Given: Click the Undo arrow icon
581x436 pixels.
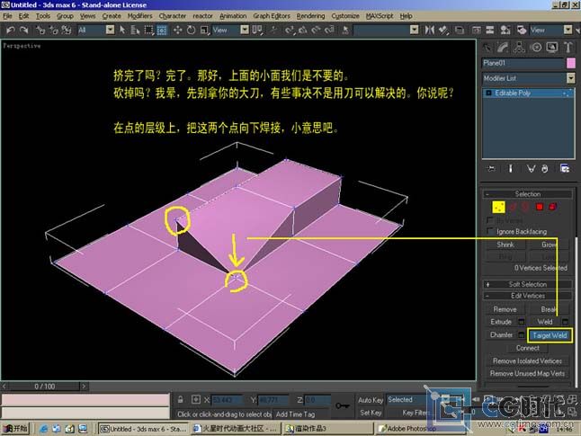Looking at the screenshot, I should (11, 30).
